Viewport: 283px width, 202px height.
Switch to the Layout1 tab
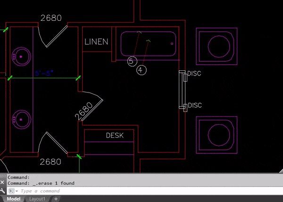[x=37, y=199]
